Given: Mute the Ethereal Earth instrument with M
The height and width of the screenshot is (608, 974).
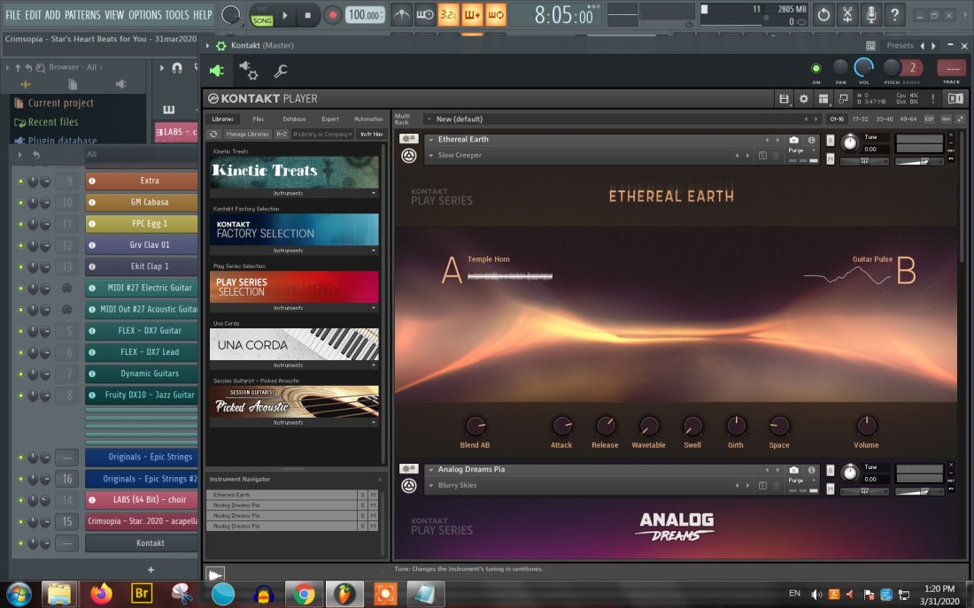Looking at the screenshot, I should (830, 158).
